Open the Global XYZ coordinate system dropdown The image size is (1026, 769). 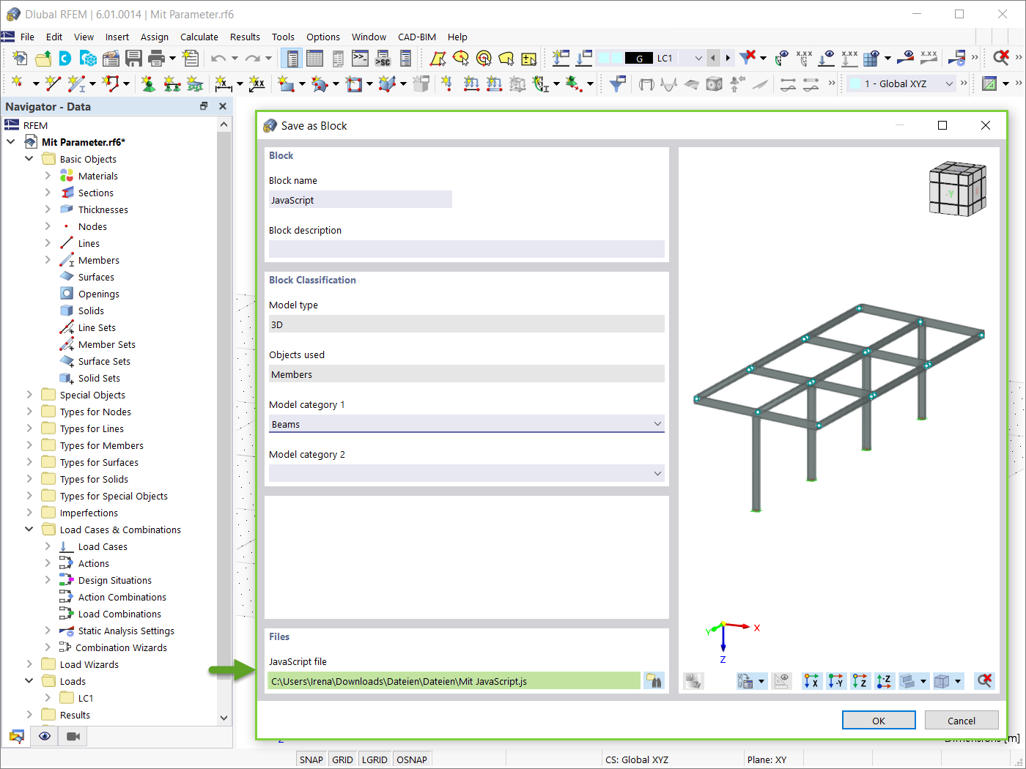pyautogui.click(x=949, y=83)
